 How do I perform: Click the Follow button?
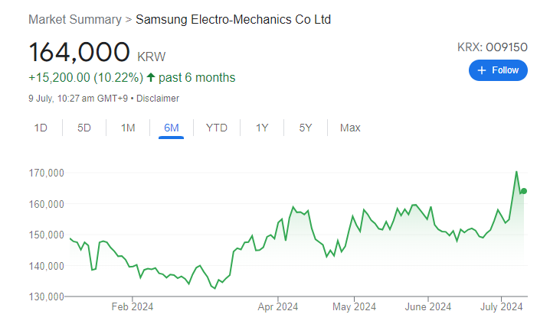498,70
